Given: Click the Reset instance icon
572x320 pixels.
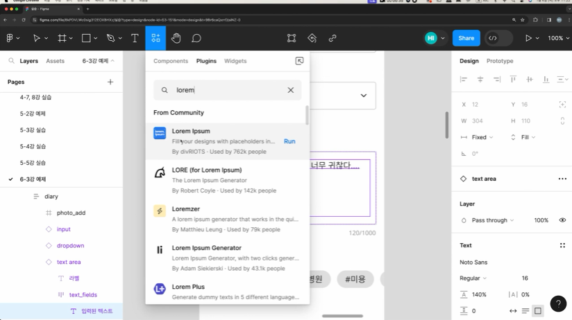Looking at the screenshot, I should click(x=312, y=38).
